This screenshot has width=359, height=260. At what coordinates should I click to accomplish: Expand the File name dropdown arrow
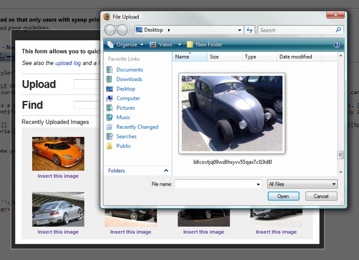[258, 184]
